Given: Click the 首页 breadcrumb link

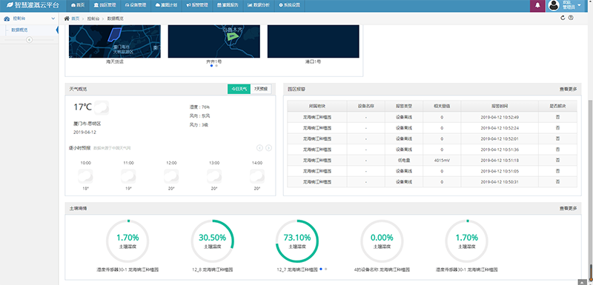Looking at the screenshot, I should (76, 18).
